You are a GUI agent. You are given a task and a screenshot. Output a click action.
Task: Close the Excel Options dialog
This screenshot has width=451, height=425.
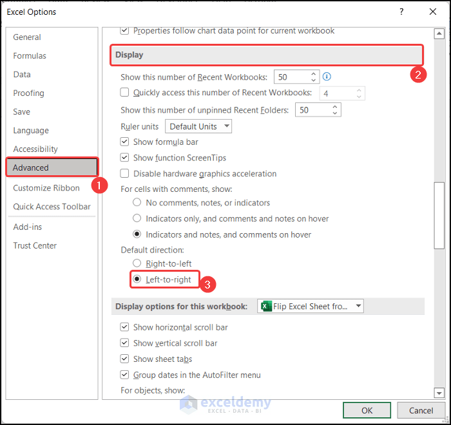[x=432, y=12]
